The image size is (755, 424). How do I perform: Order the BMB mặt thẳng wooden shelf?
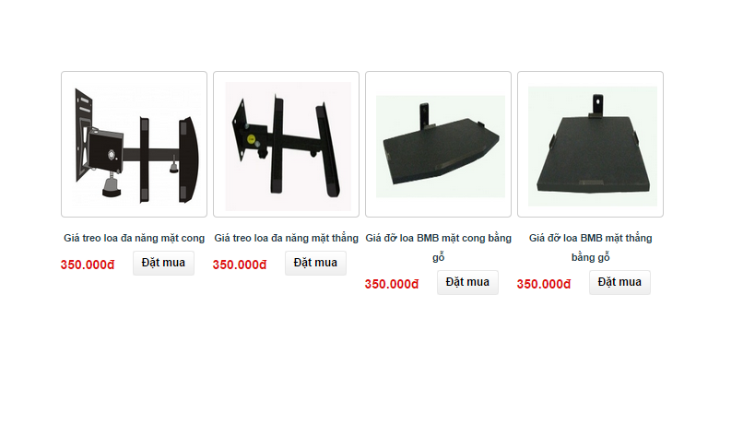pos(619,282)
